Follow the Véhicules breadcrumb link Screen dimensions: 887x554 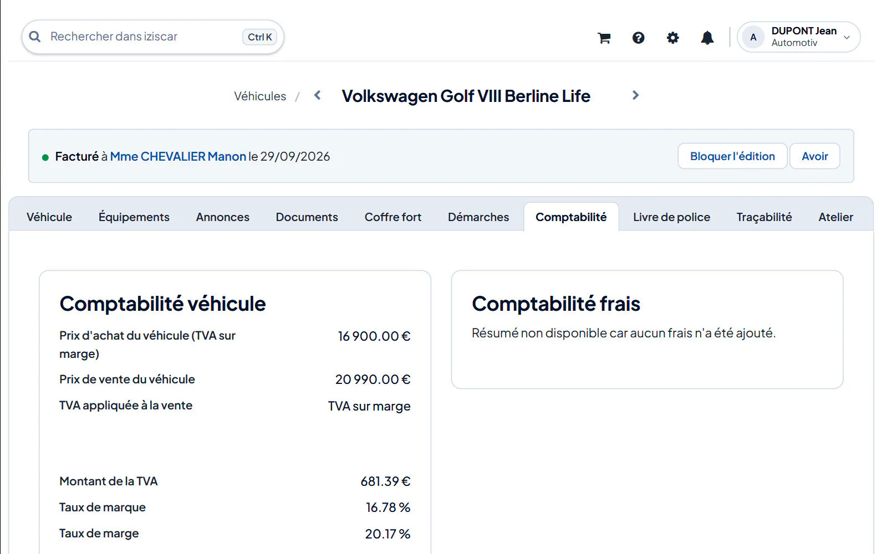(260, 96)
